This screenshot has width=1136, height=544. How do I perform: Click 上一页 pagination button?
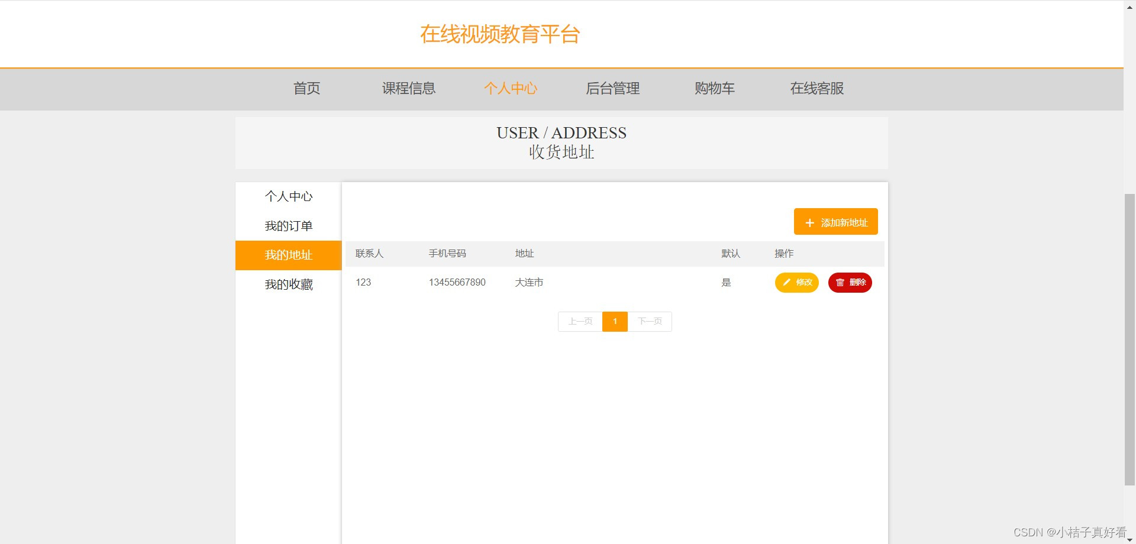[x=580, y=322]
